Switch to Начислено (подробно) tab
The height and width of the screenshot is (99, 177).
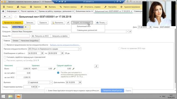coord(30,41)
